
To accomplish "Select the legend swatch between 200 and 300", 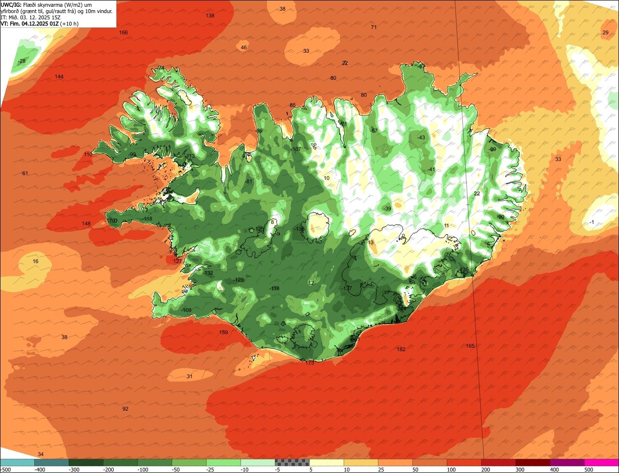I will coord(498,462).
